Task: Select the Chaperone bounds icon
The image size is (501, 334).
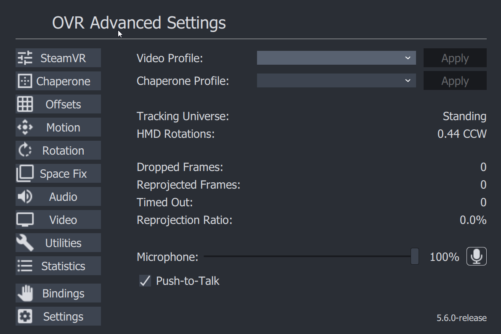Action: 25,81
